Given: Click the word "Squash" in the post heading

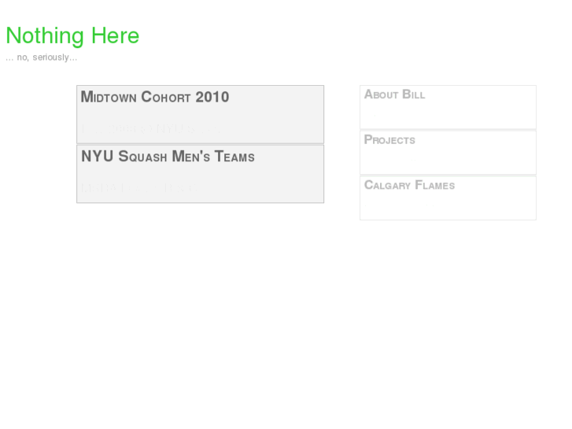Looking at the screenshot, I should tap(142, 157).
